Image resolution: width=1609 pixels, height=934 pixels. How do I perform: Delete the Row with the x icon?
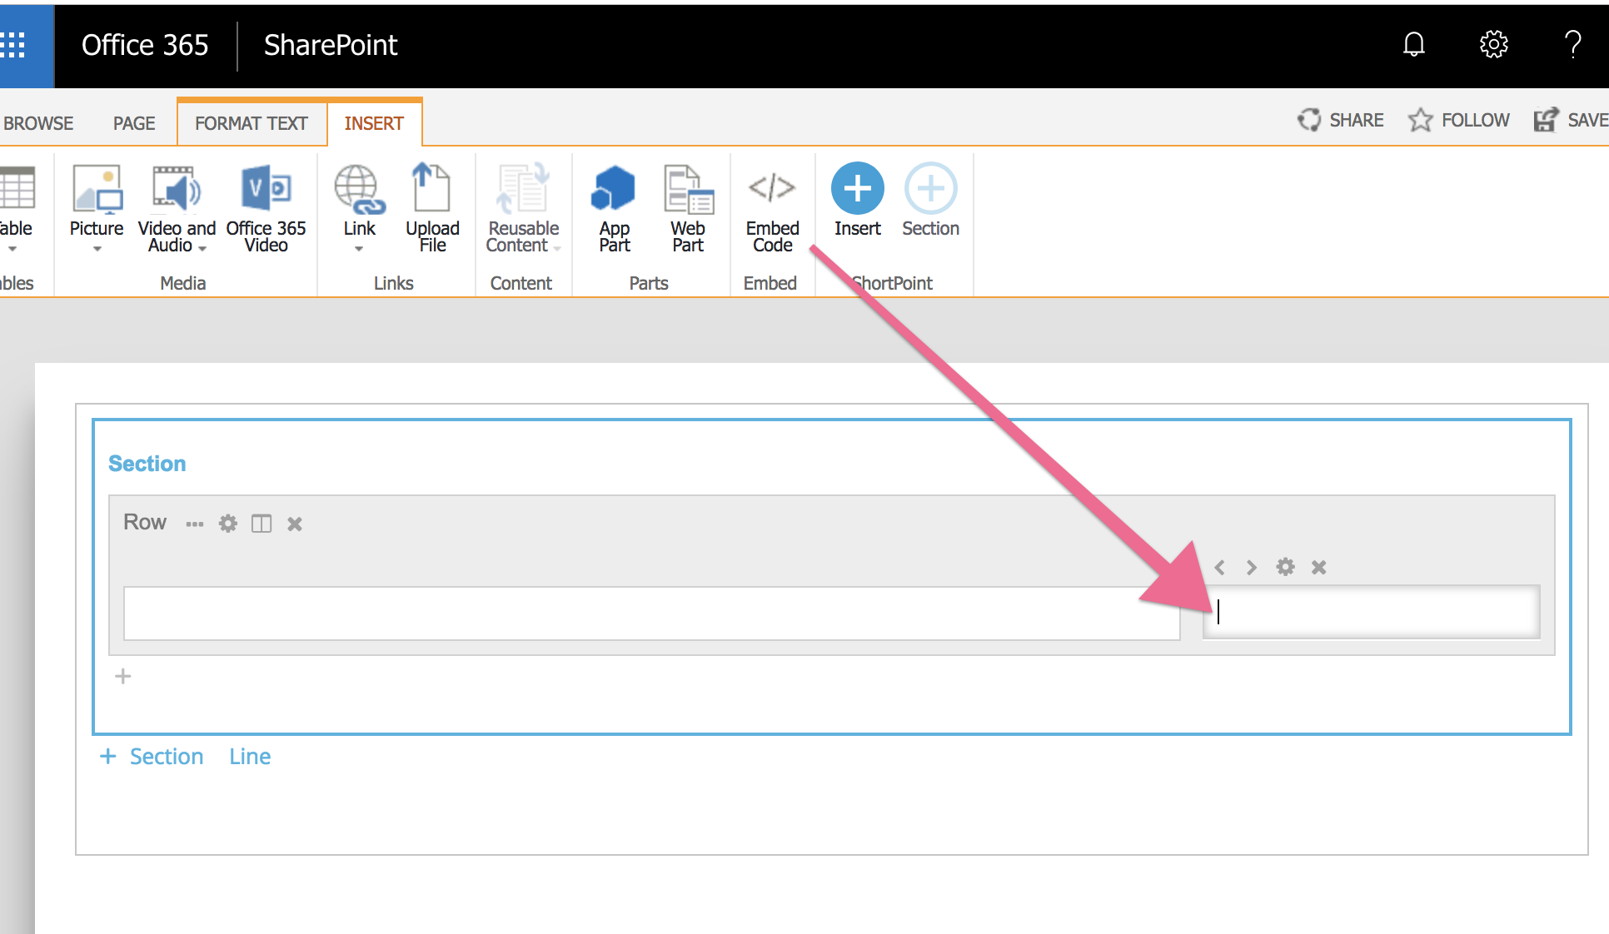pos(294,524)
